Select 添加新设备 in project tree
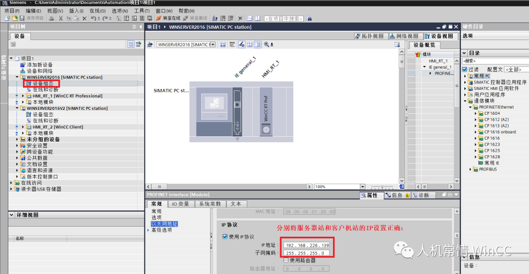The image size is (529, 274). coord(40,64)
